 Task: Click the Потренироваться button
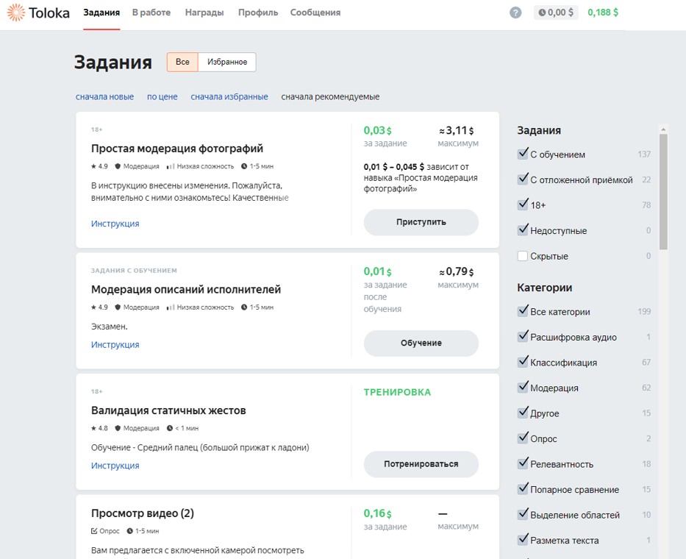coord(421,464)
